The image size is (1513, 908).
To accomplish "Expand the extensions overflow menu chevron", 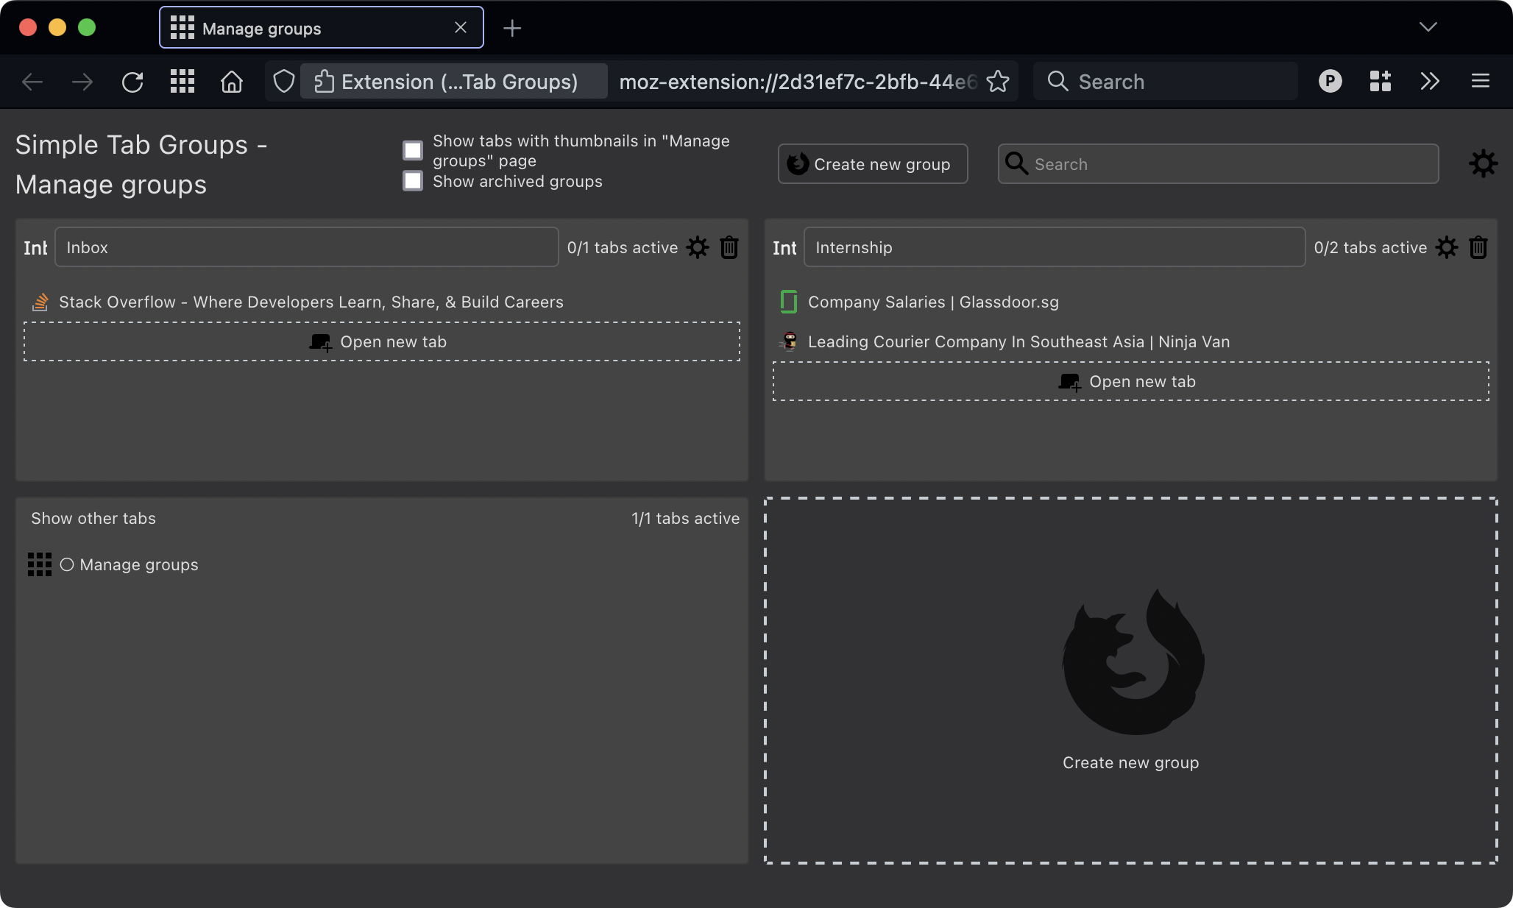I will click(x=1430, y=82).
